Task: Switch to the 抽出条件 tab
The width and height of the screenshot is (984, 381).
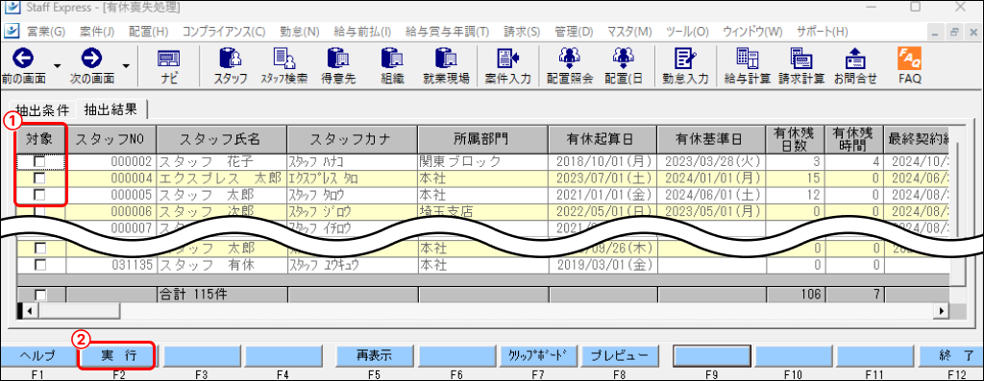Action: [x=41, y=110]
